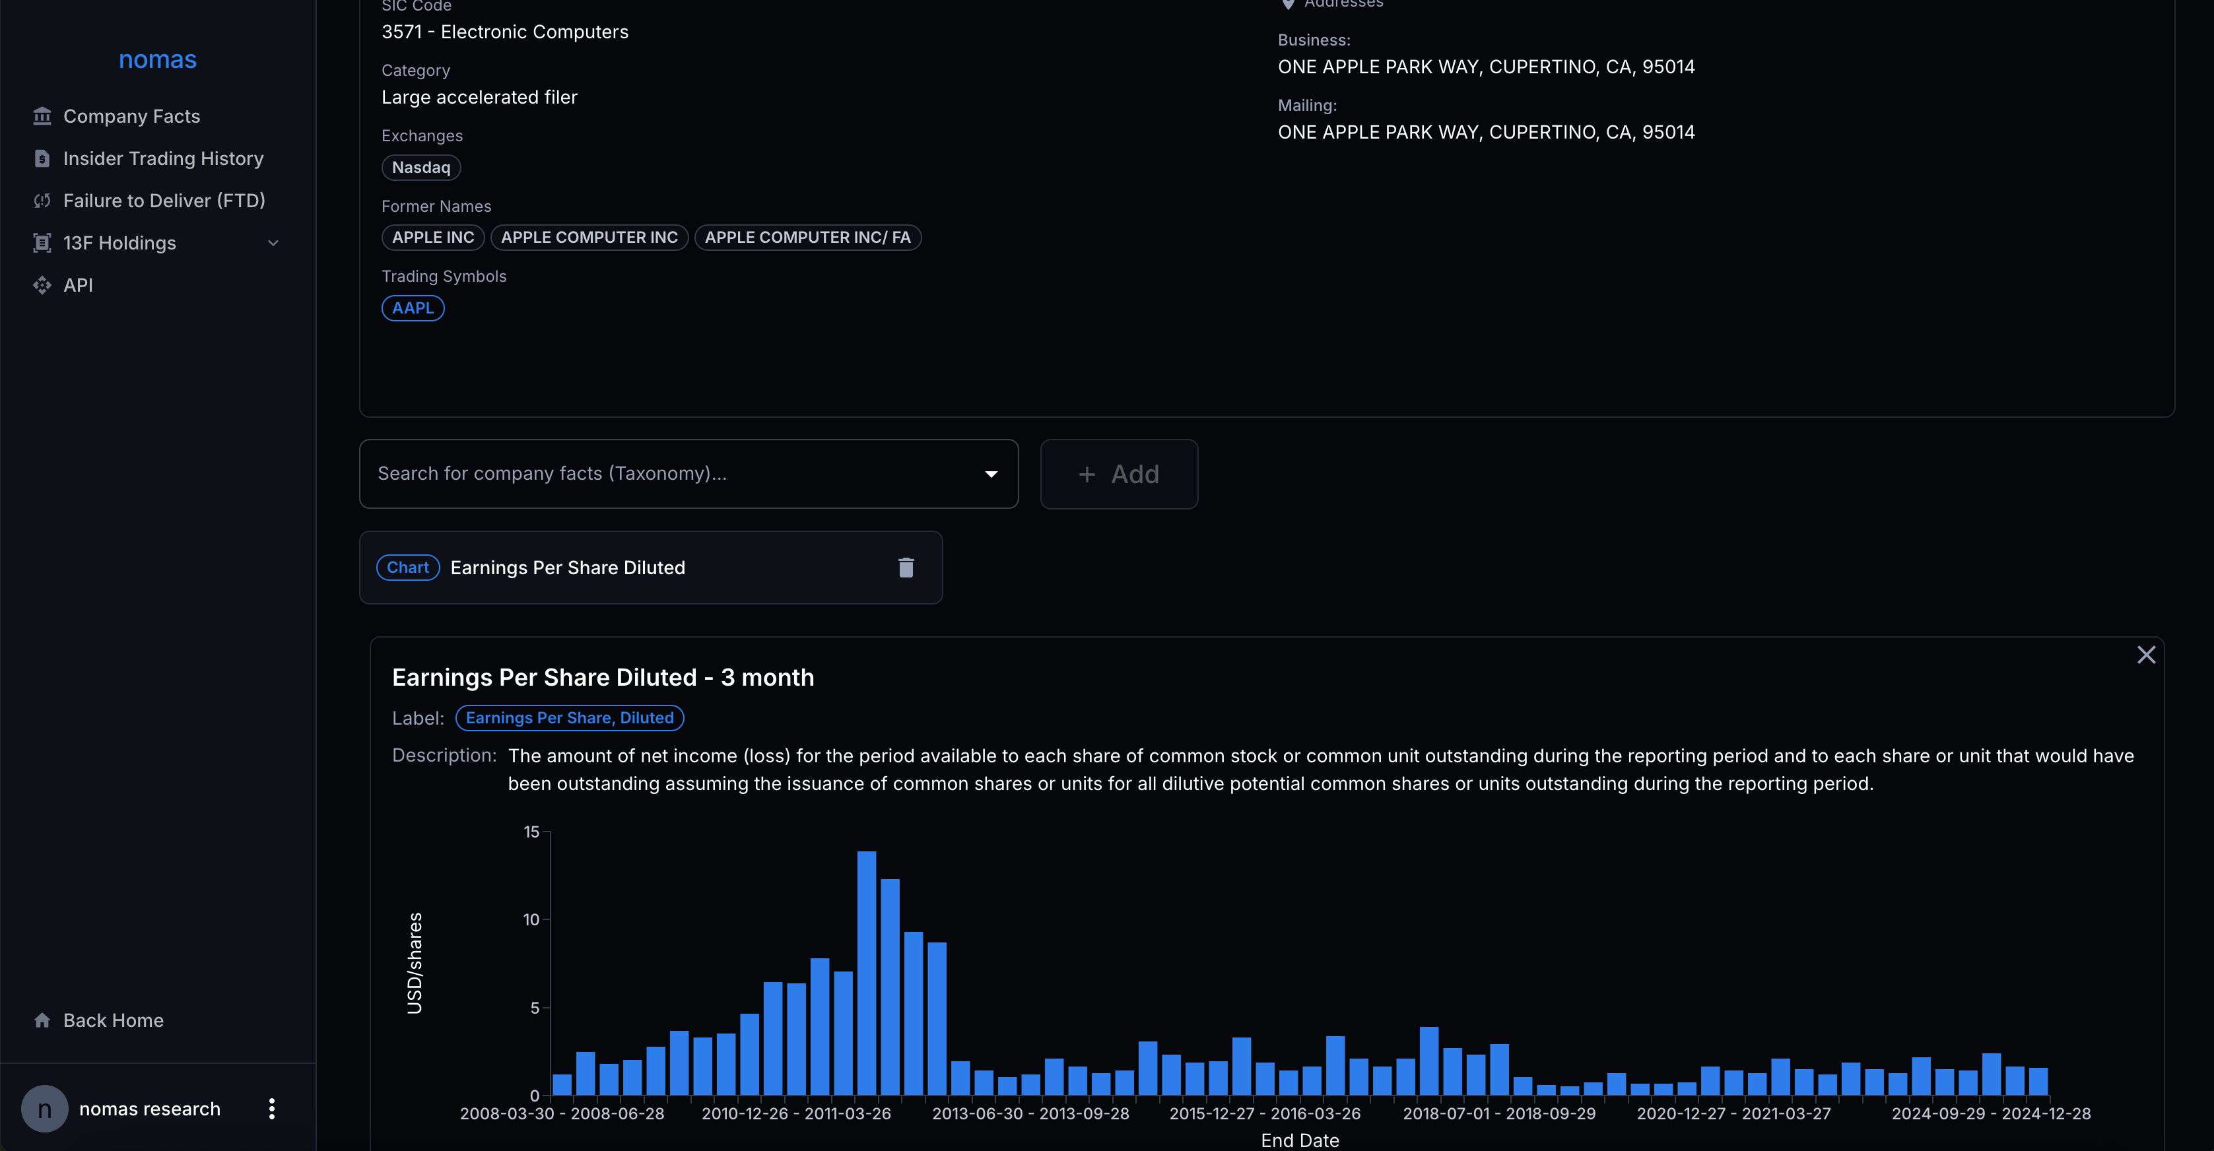Viewport: 2214px width, 1151px height.
Task: Click the 2008-03-30 - 2008-06-28 axis label
Action: [562, 1114]
